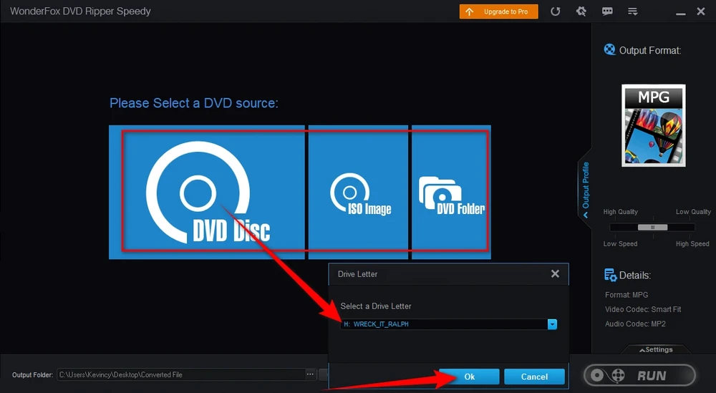
Task: Select the H: WRECK_IT_RALPH drive entry
Action: (x=444, y=324)
